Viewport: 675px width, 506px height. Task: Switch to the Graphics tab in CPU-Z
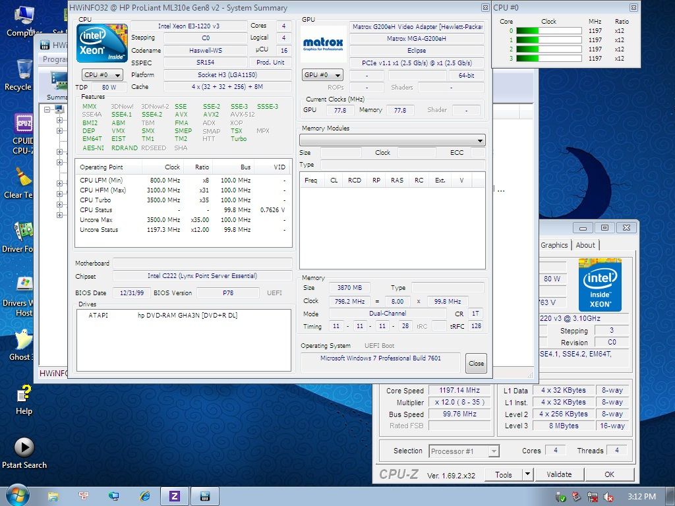tap(554, 244)
